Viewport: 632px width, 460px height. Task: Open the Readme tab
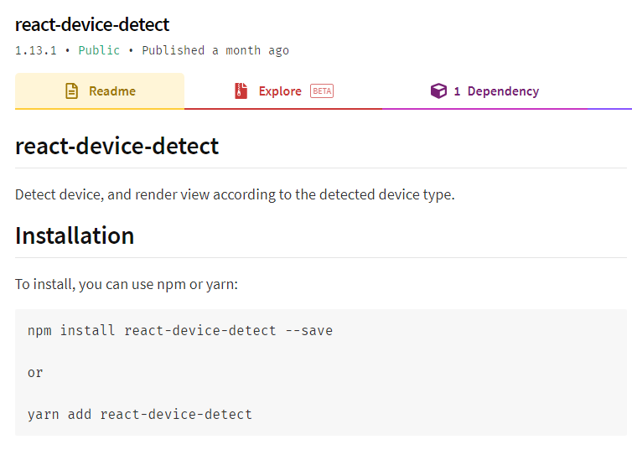tap(100, 91)
